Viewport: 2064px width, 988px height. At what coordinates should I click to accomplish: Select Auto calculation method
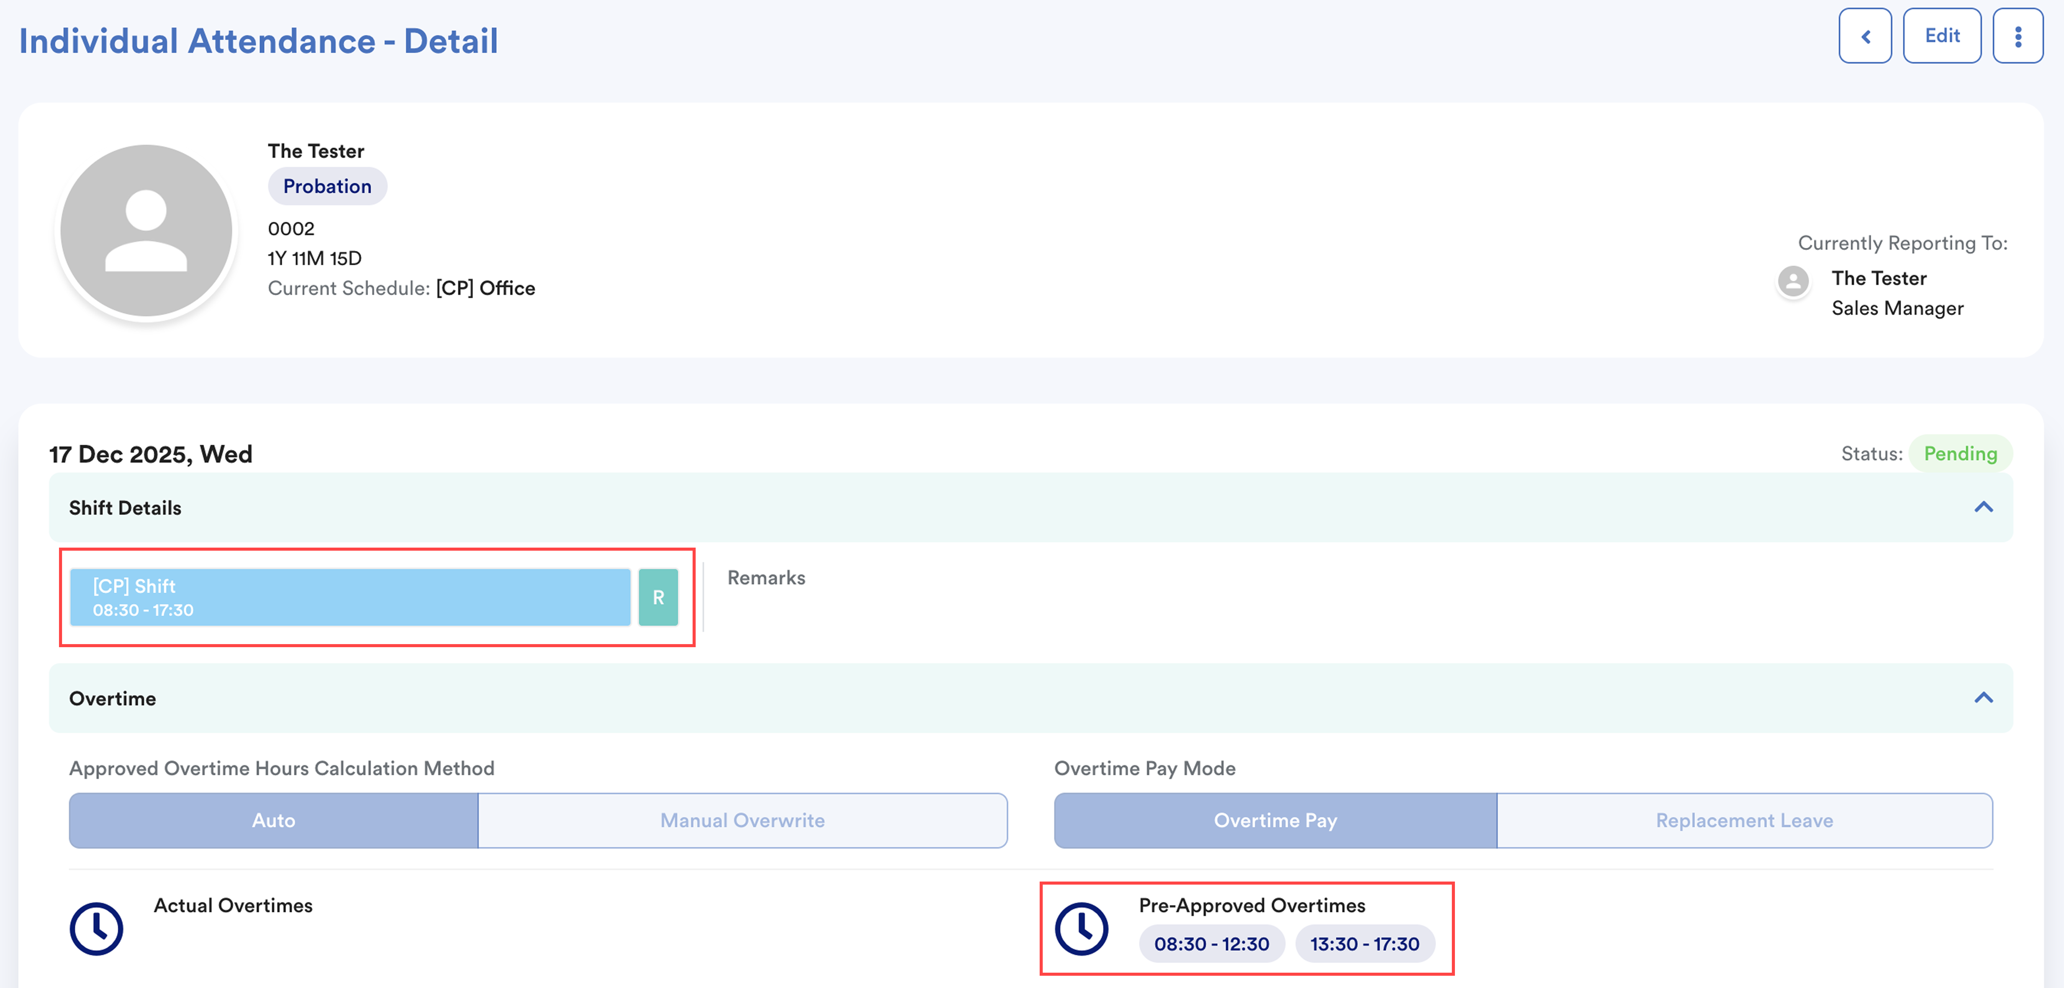click(273, 821)
